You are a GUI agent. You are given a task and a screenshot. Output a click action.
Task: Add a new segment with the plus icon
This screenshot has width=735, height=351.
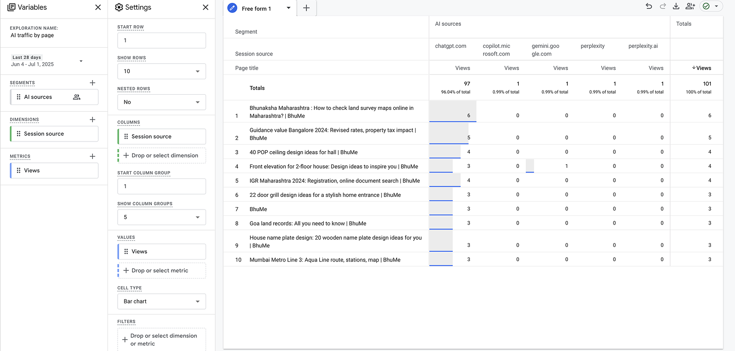(92, 83)
